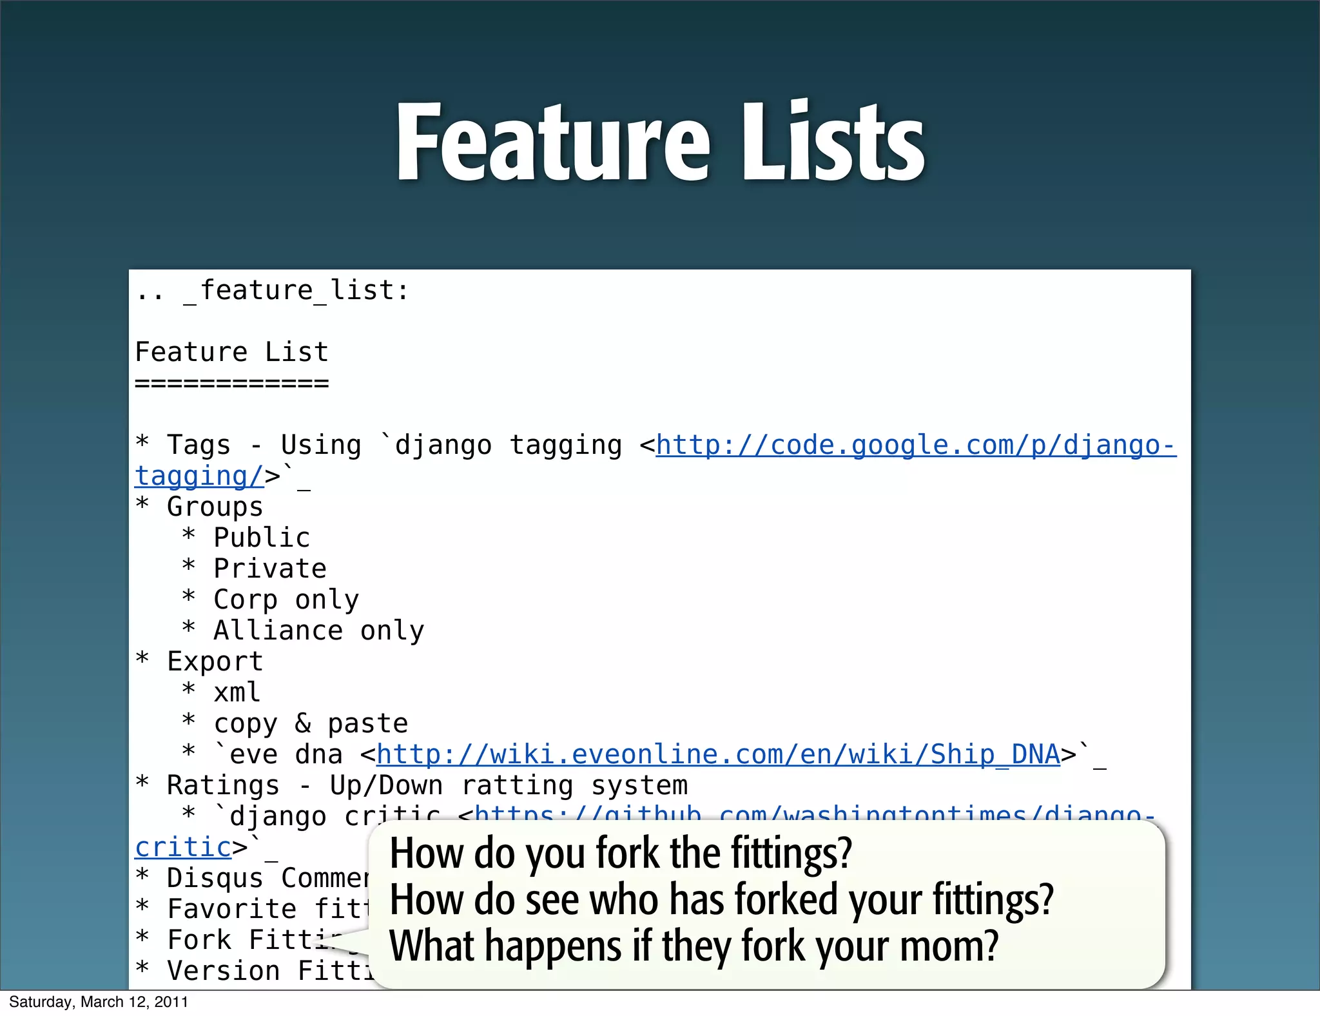Image resolution: width=1320 pixels, height=1016 pixels.
Task: Select the '* Version Fitti' list item
Action: coord(254,971)
